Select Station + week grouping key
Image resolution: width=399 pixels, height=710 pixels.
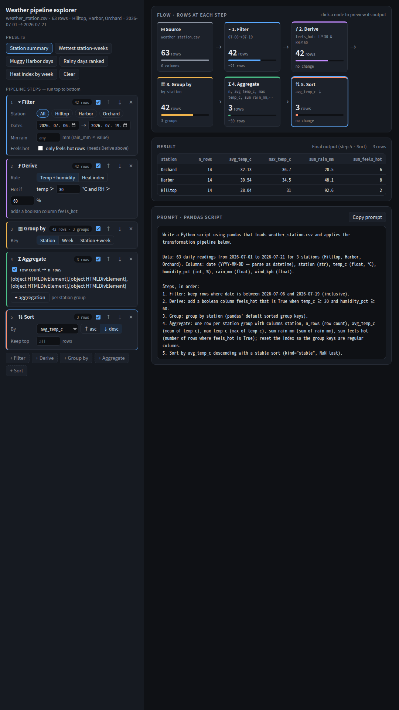coord(95,241)
